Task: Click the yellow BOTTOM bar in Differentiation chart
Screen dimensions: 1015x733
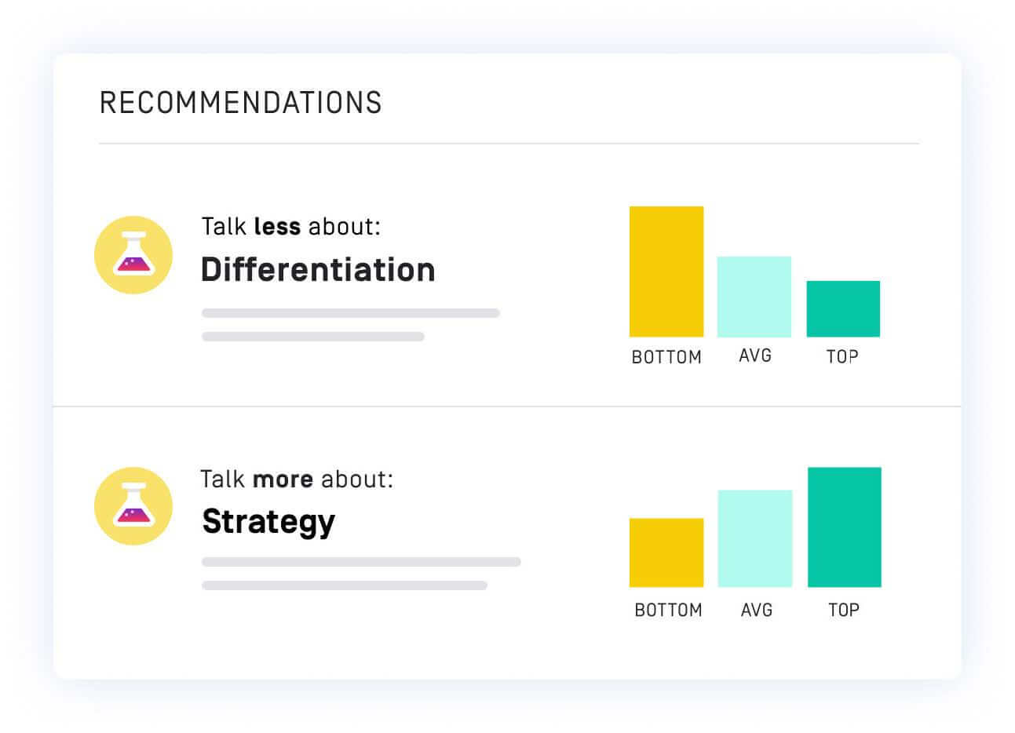Action: (x=666, y=272)
